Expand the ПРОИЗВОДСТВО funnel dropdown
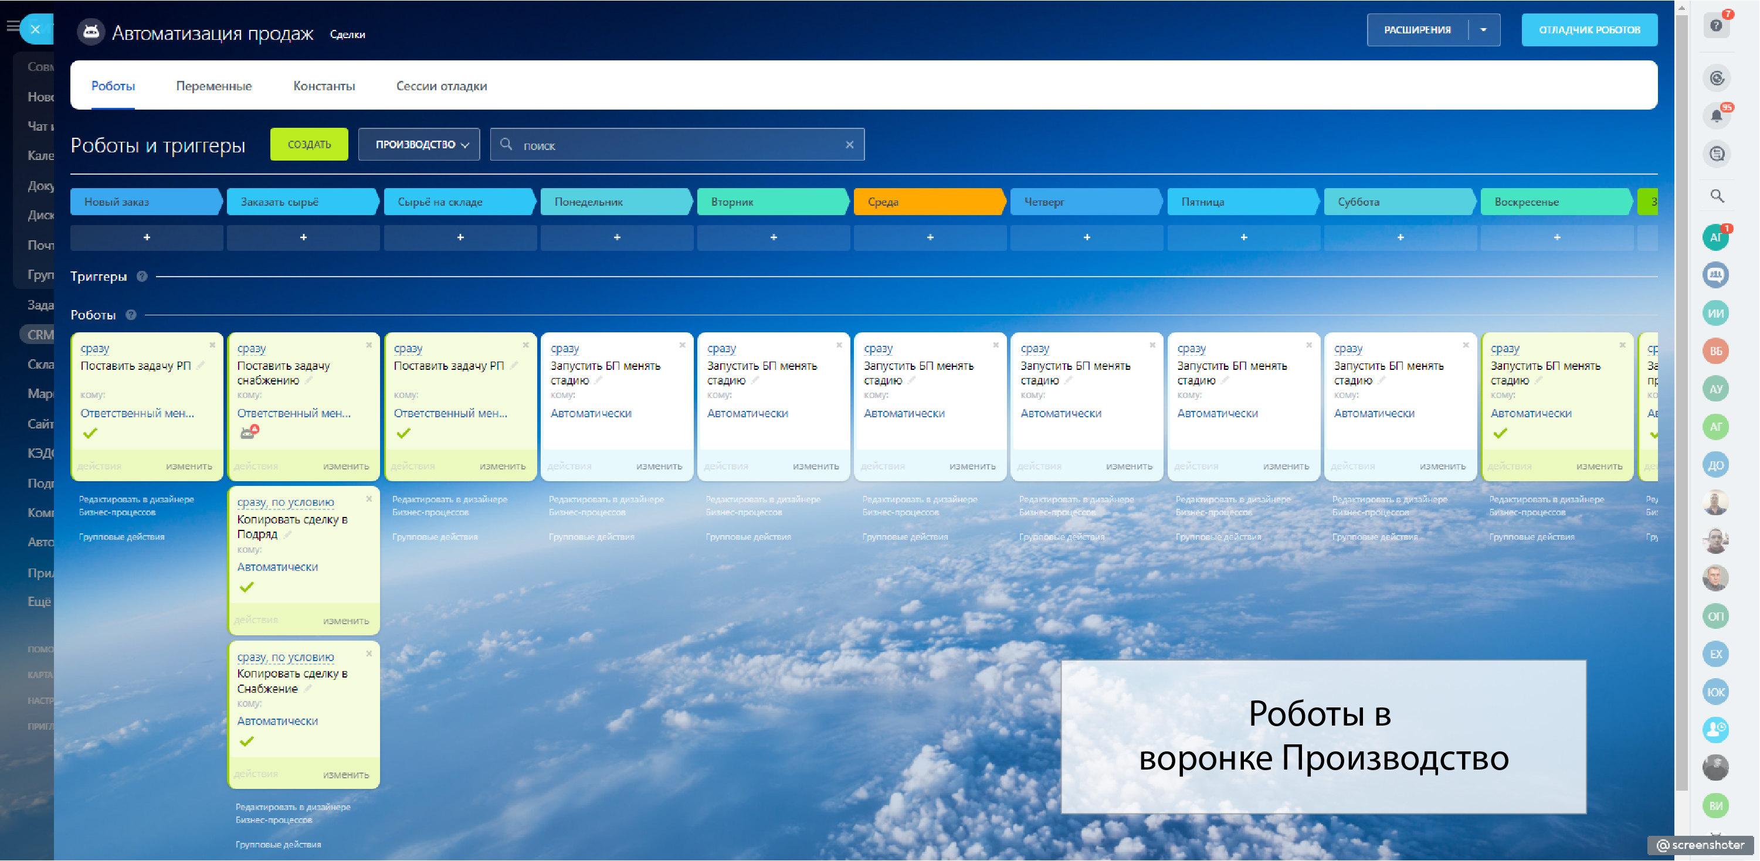This screenshot has height=861, width=1760. [x=419, y=145]
